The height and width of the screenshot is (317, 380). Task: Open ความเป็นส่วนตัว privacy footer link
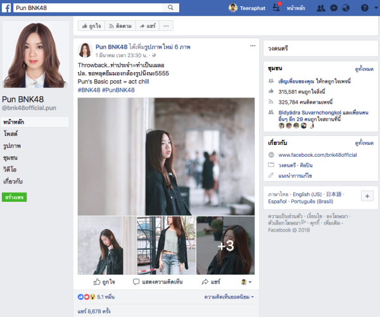tap(285, 216)
